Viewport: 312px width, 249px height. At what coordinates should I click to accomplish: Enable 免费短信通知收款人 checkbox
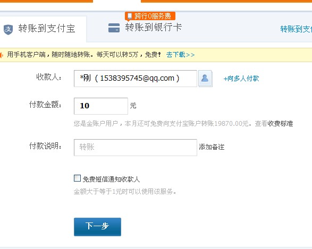[77, 178]
